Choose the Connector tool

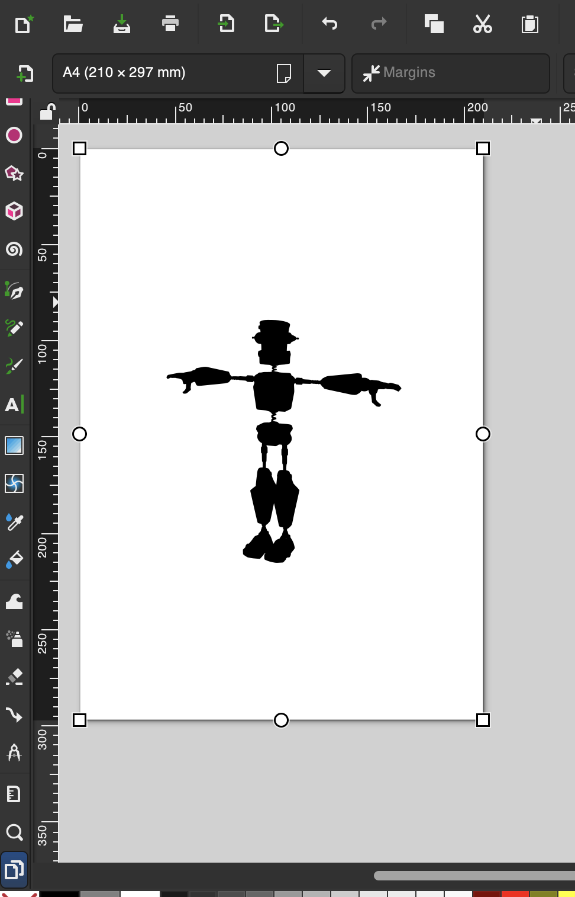tap(14, 715)
